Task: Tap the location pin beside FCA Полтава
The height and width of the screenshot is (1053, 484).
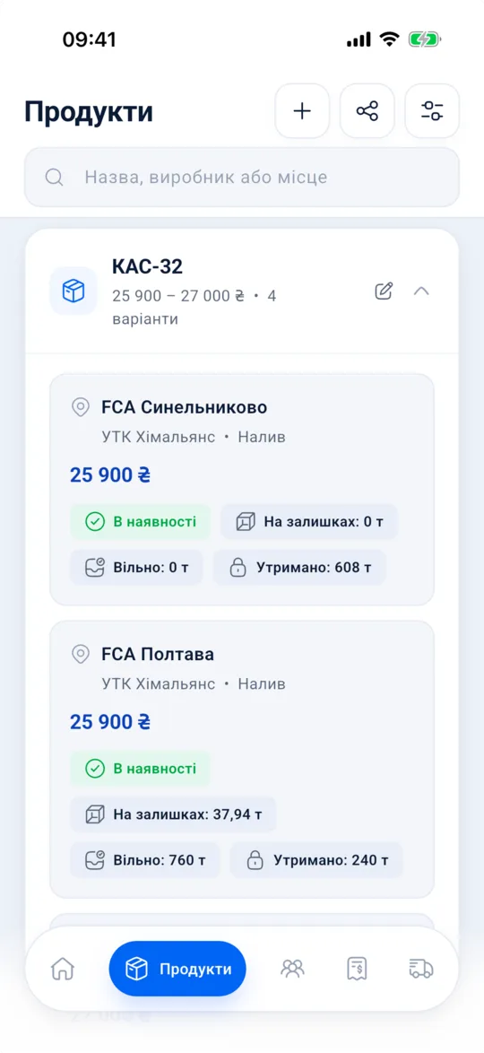Action: pos(81,654)
